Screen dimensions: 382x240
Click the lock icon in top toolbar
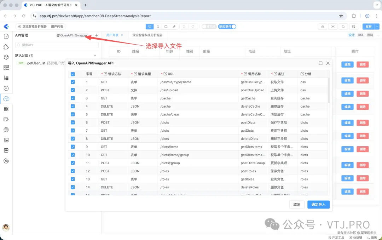[323, 27]
